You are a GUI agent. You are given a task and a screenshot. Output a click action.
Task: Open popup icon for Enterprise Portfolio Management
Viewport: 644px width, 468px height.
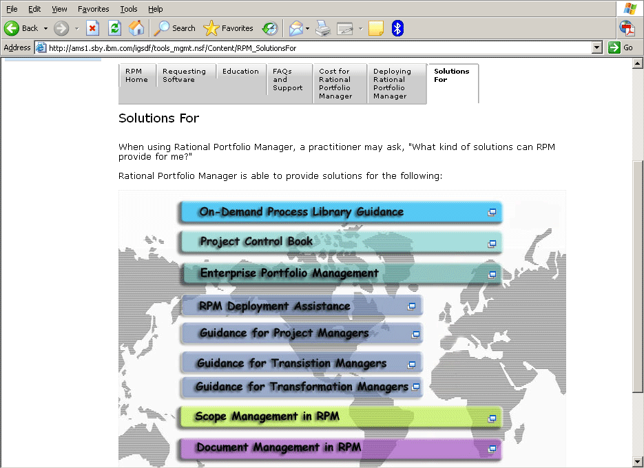(x=492, y=275)
